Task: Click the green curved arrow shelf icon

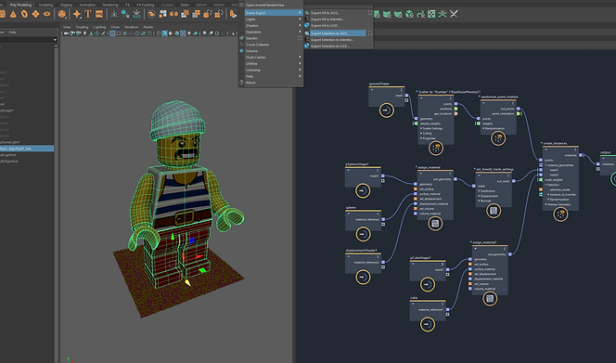Action: tap(420, 14)
